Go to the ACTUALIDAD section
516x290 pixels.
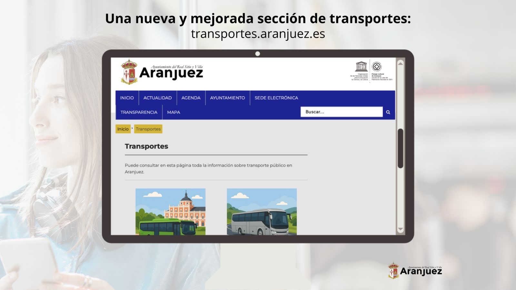157,98
